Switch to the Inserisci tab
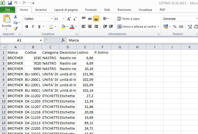Image resolution: width=198 pixels, height=134 pixels. [41, 10]
